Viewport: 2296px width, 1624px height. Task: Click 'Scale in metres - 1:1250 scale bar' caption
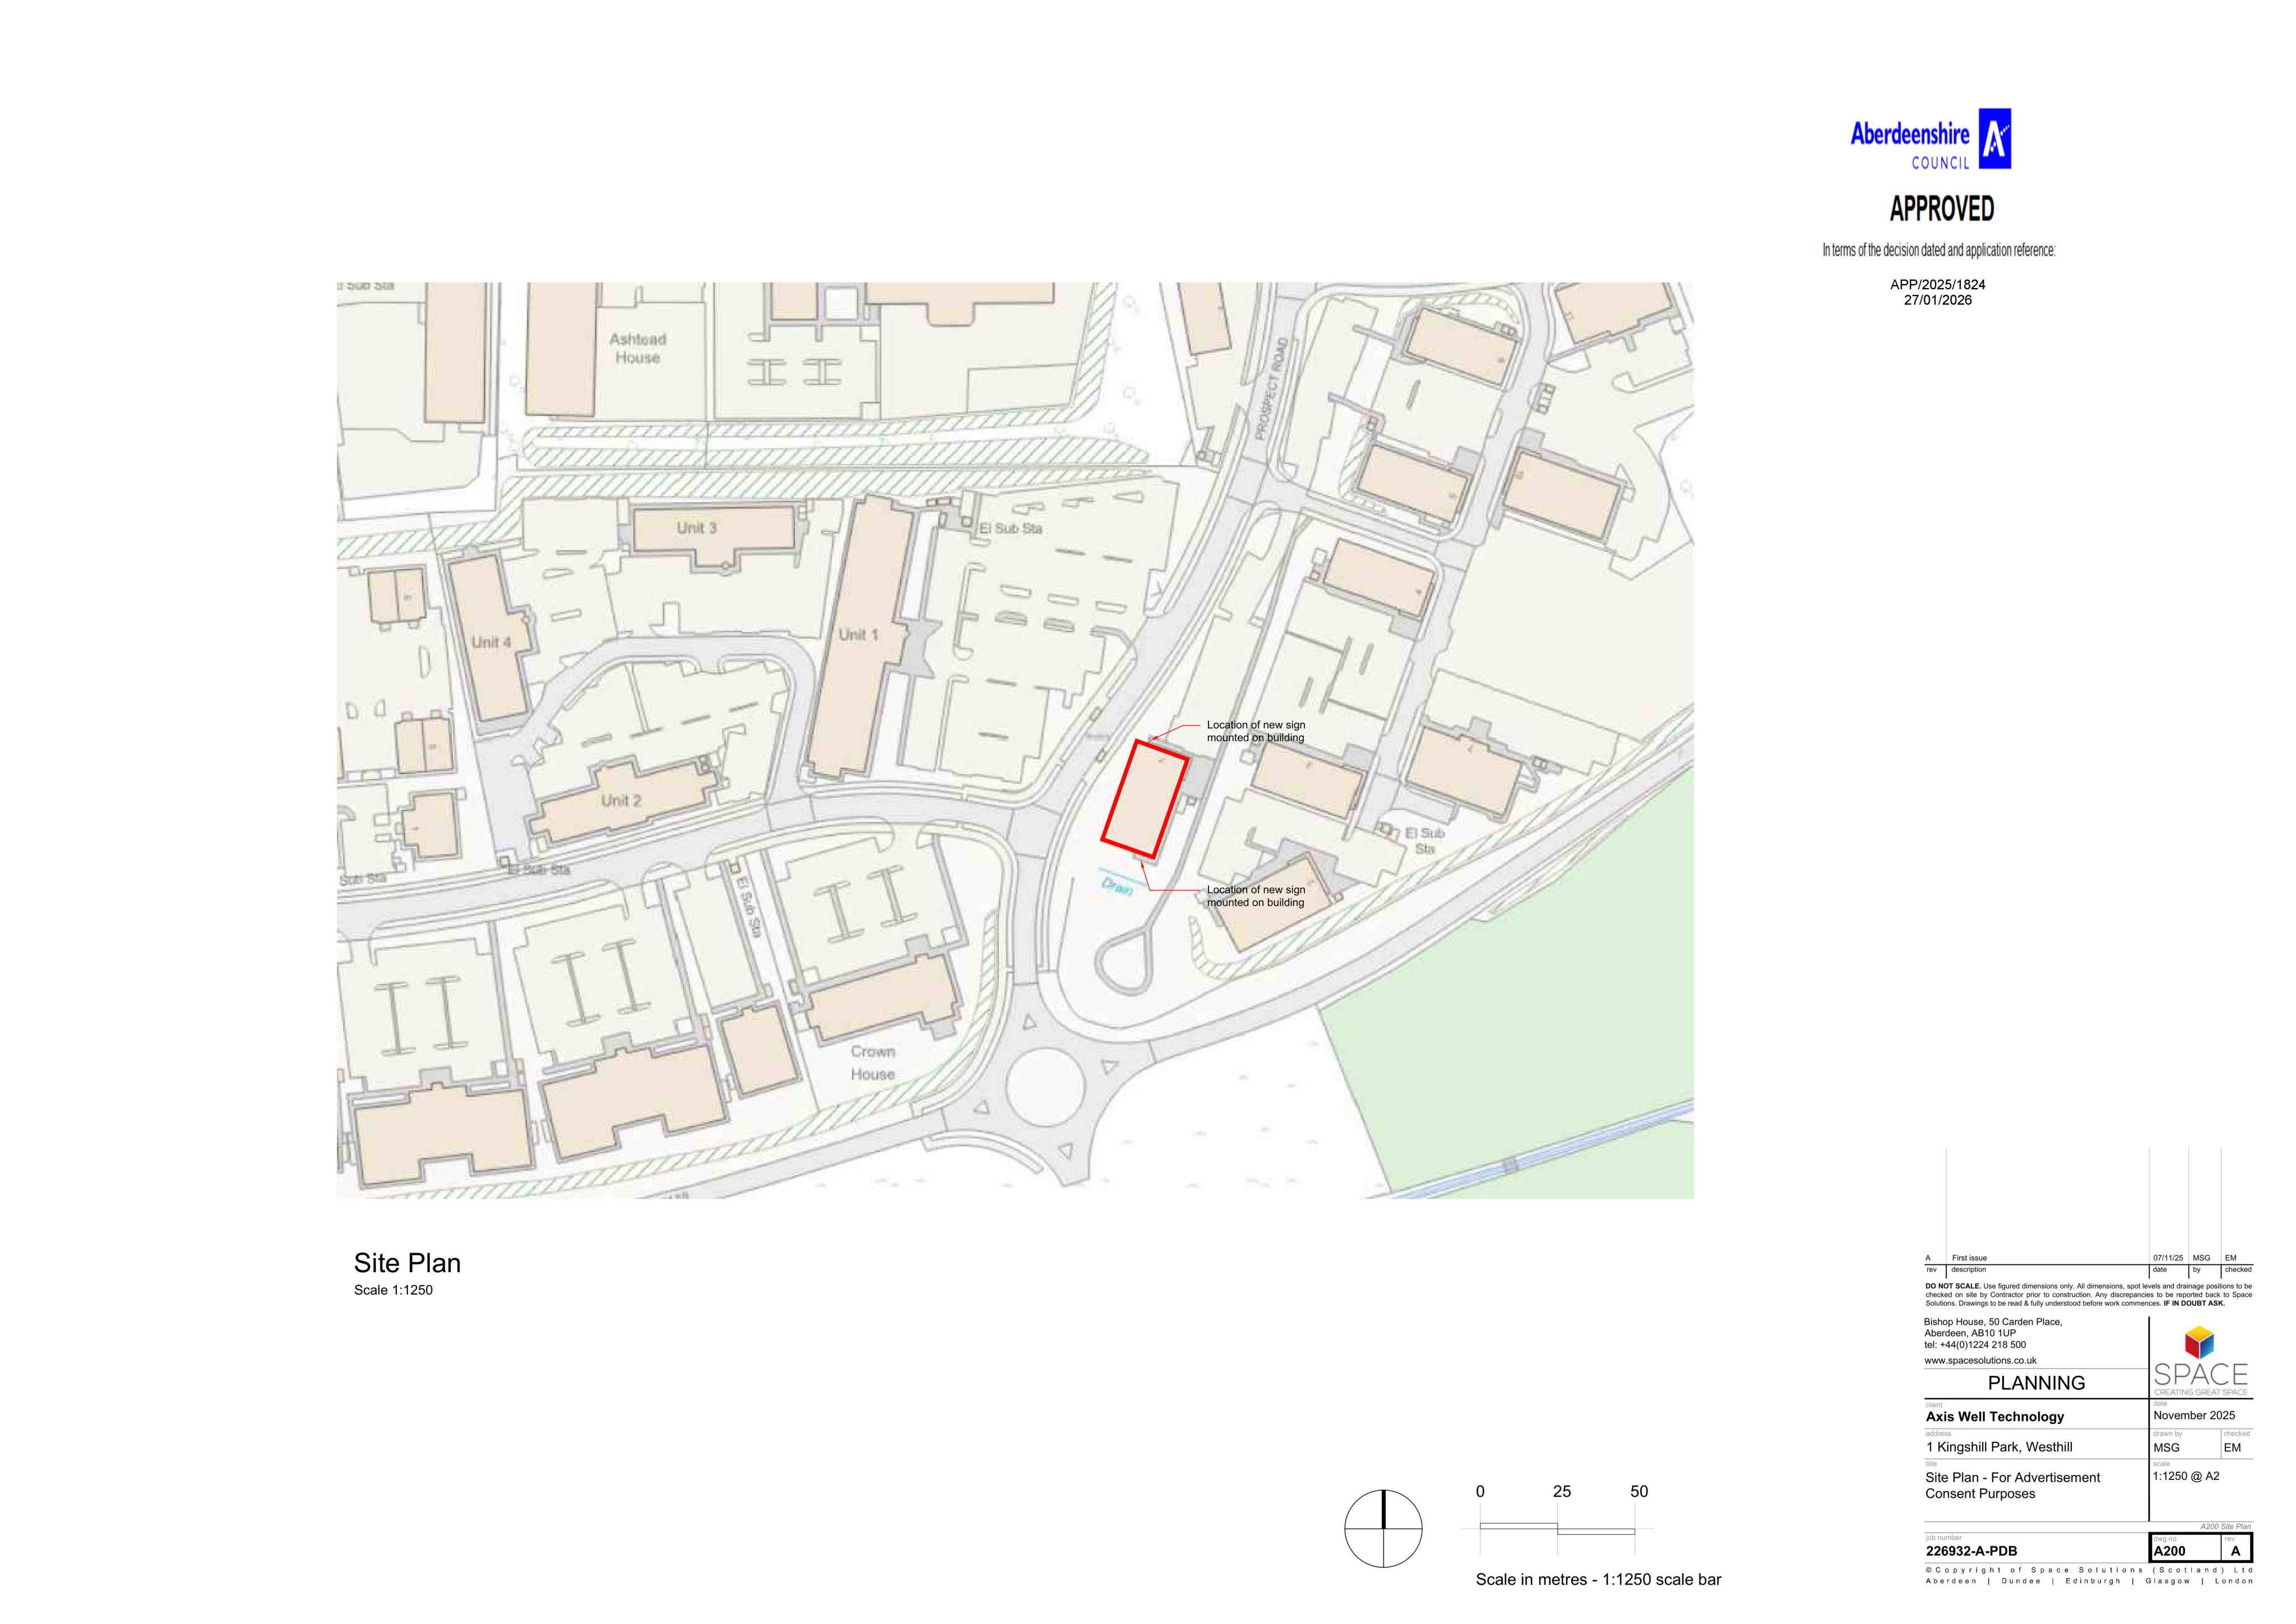point(1598,1580)
